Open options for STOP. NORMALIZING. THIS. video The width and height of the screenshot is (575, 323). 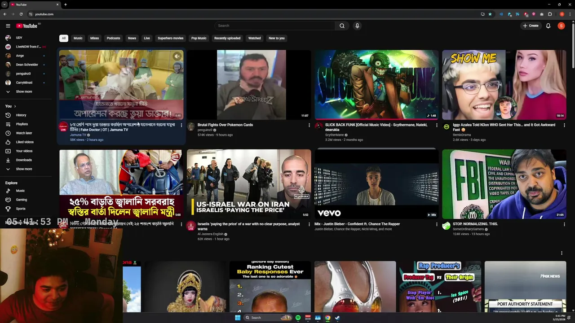coord(564,224)
